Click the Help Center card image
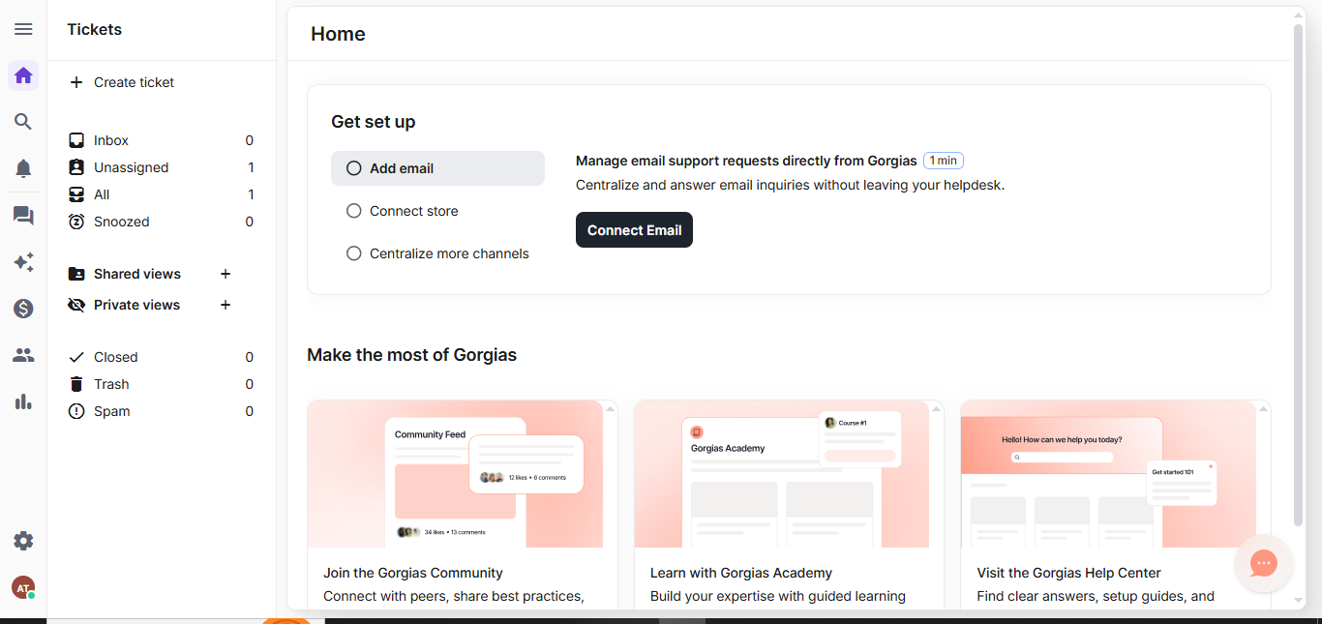Viewport: 1322px width, 624px height. pos(1109,474)
